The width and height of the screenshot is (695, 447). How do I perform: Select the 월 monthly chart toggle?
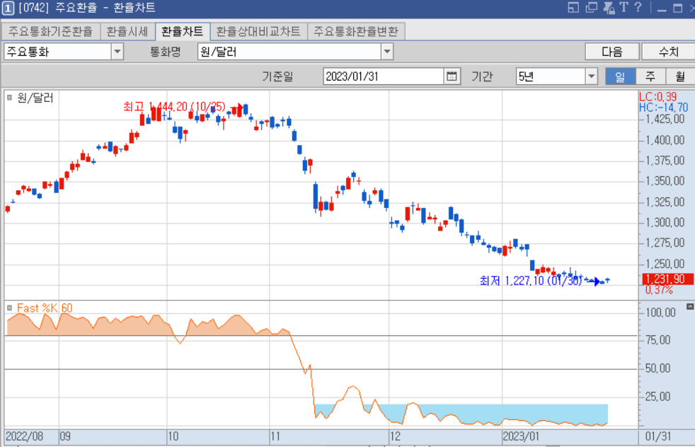pos(680,76)
